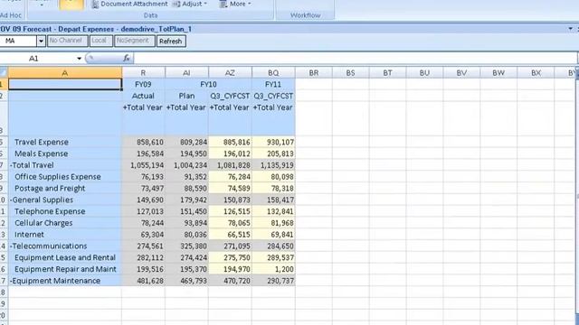Click the NoSegment button
Viewport: 579px width, 325px height.
[x=134, y=41]
